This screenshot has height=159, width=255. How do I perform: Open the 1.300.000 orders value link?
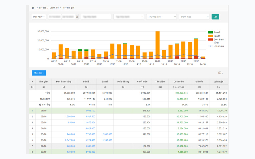point(70,116)
